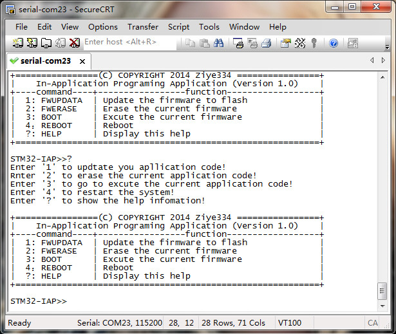Click the Public Key assistant key icon
The height and width of the screenshot is (334, 396).
click(x=314, y=43)
